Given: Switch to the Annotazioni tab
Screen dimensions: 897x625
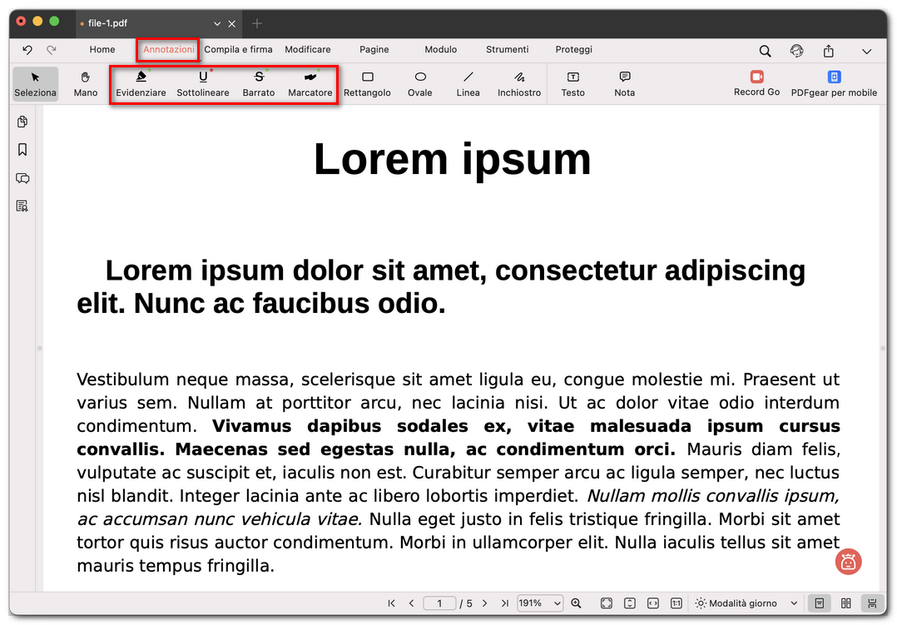Looking at the screenshot, I should coord(169,50).
